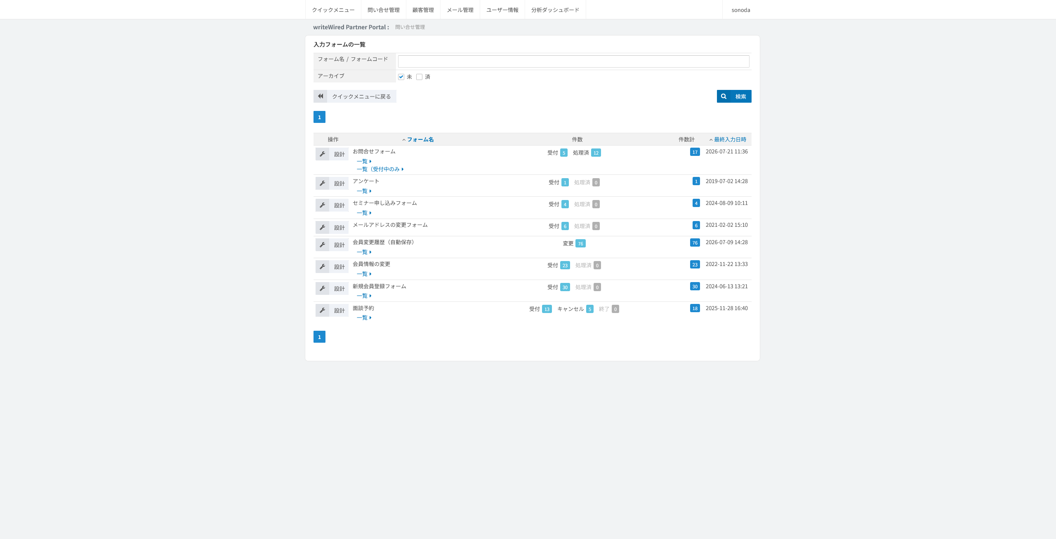Screen dimensions: 1056x539
Task: Click the 受付 30 badge for 新規会員登録フォーム
Action: [x=565, y=287]
